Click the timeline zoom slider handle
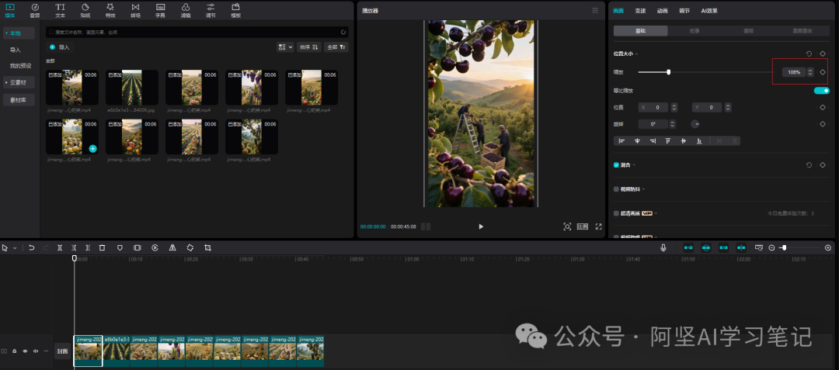The width and height of the screenshot is (839, 370). (785, 247)
